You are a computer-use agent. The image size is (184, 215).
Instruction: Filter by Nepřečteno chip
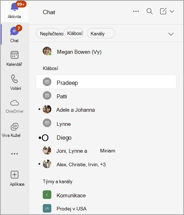click(48, 33)
